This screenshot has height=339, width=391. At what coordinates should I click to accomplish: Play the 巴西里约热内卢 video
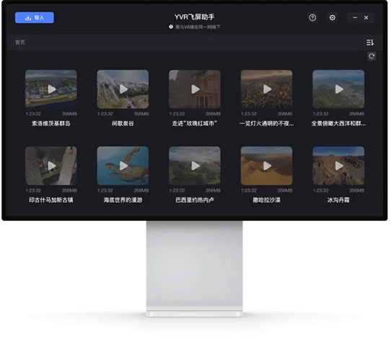[195, 166]
